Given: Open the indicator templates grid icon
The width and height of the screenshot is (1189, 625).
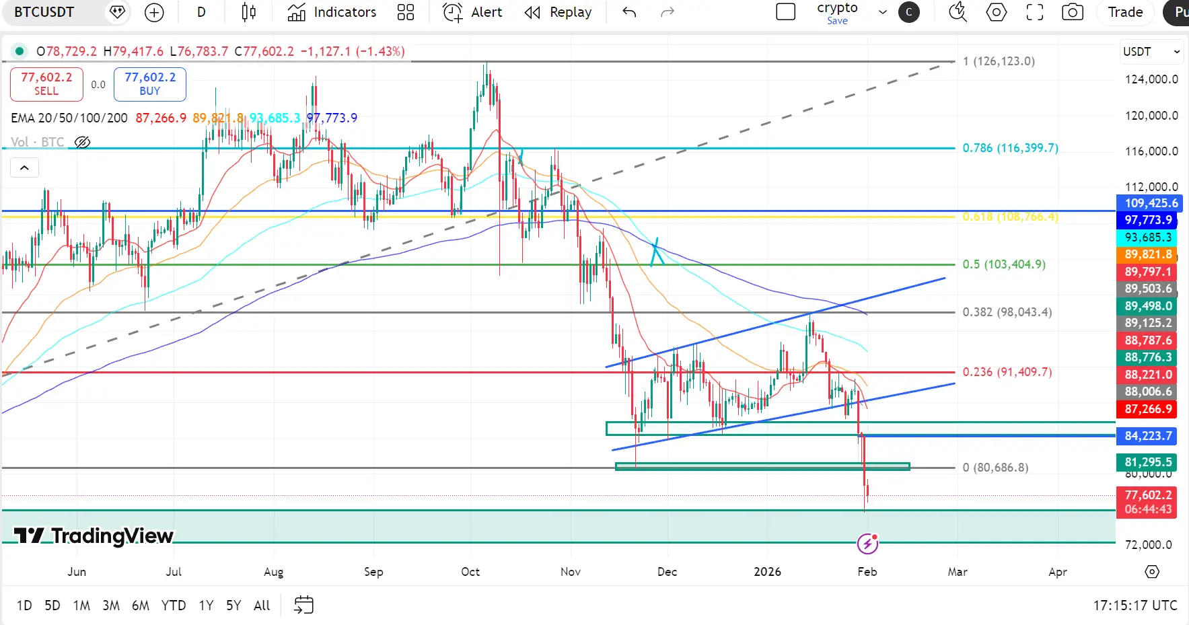Looking at the screenshot, I should click(406, 12).
